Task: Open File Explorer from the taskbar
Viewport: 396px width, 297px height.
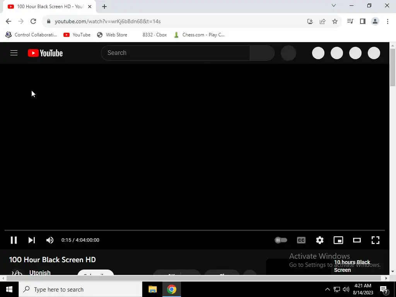Action: tap(152, 289)
